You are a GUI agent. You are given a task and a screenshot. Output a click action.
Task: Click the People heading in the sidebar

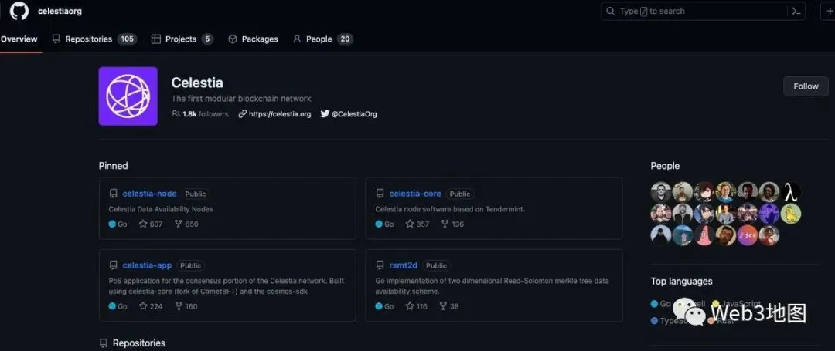click(x=665, y=166)
